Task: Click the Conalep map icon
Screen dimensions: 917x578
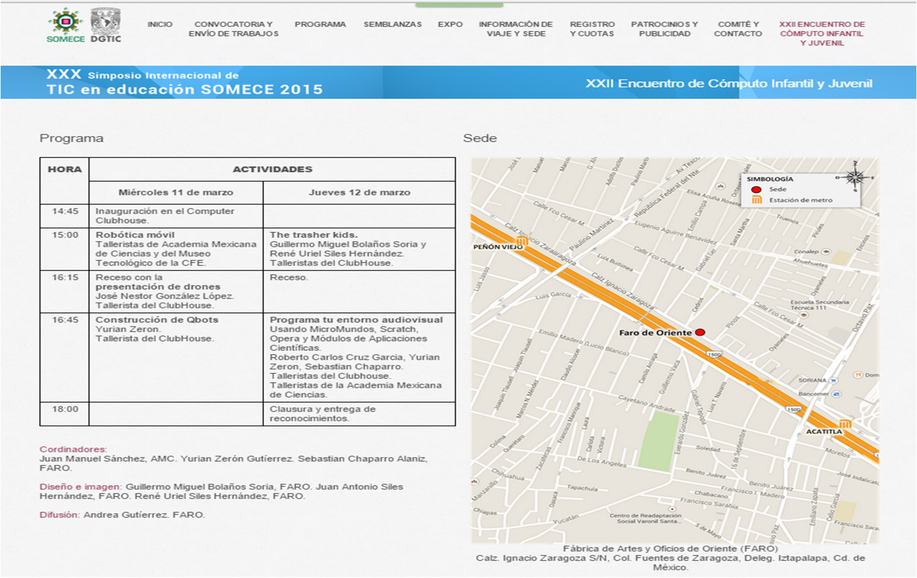Action: (x=826, y=252)
